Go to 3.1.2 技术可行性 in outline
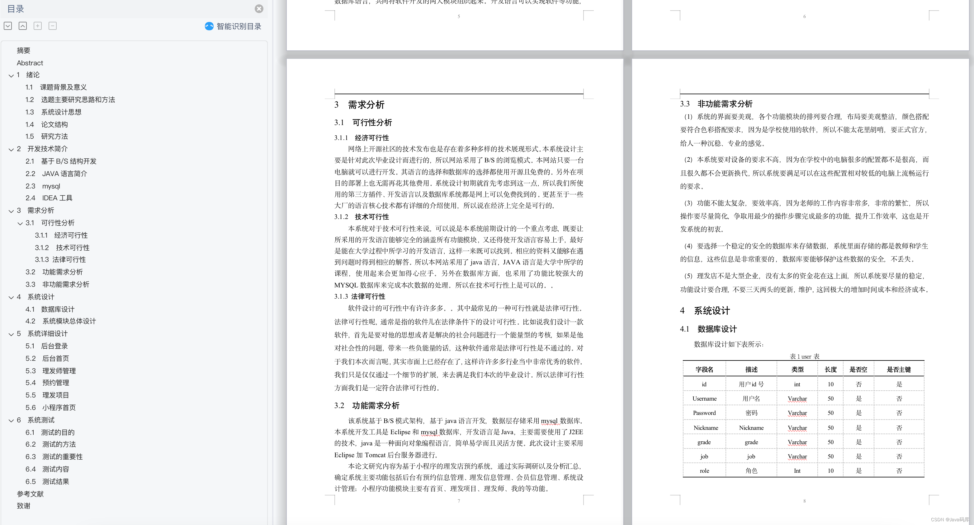Screen dimensions: 974x525 62,248
